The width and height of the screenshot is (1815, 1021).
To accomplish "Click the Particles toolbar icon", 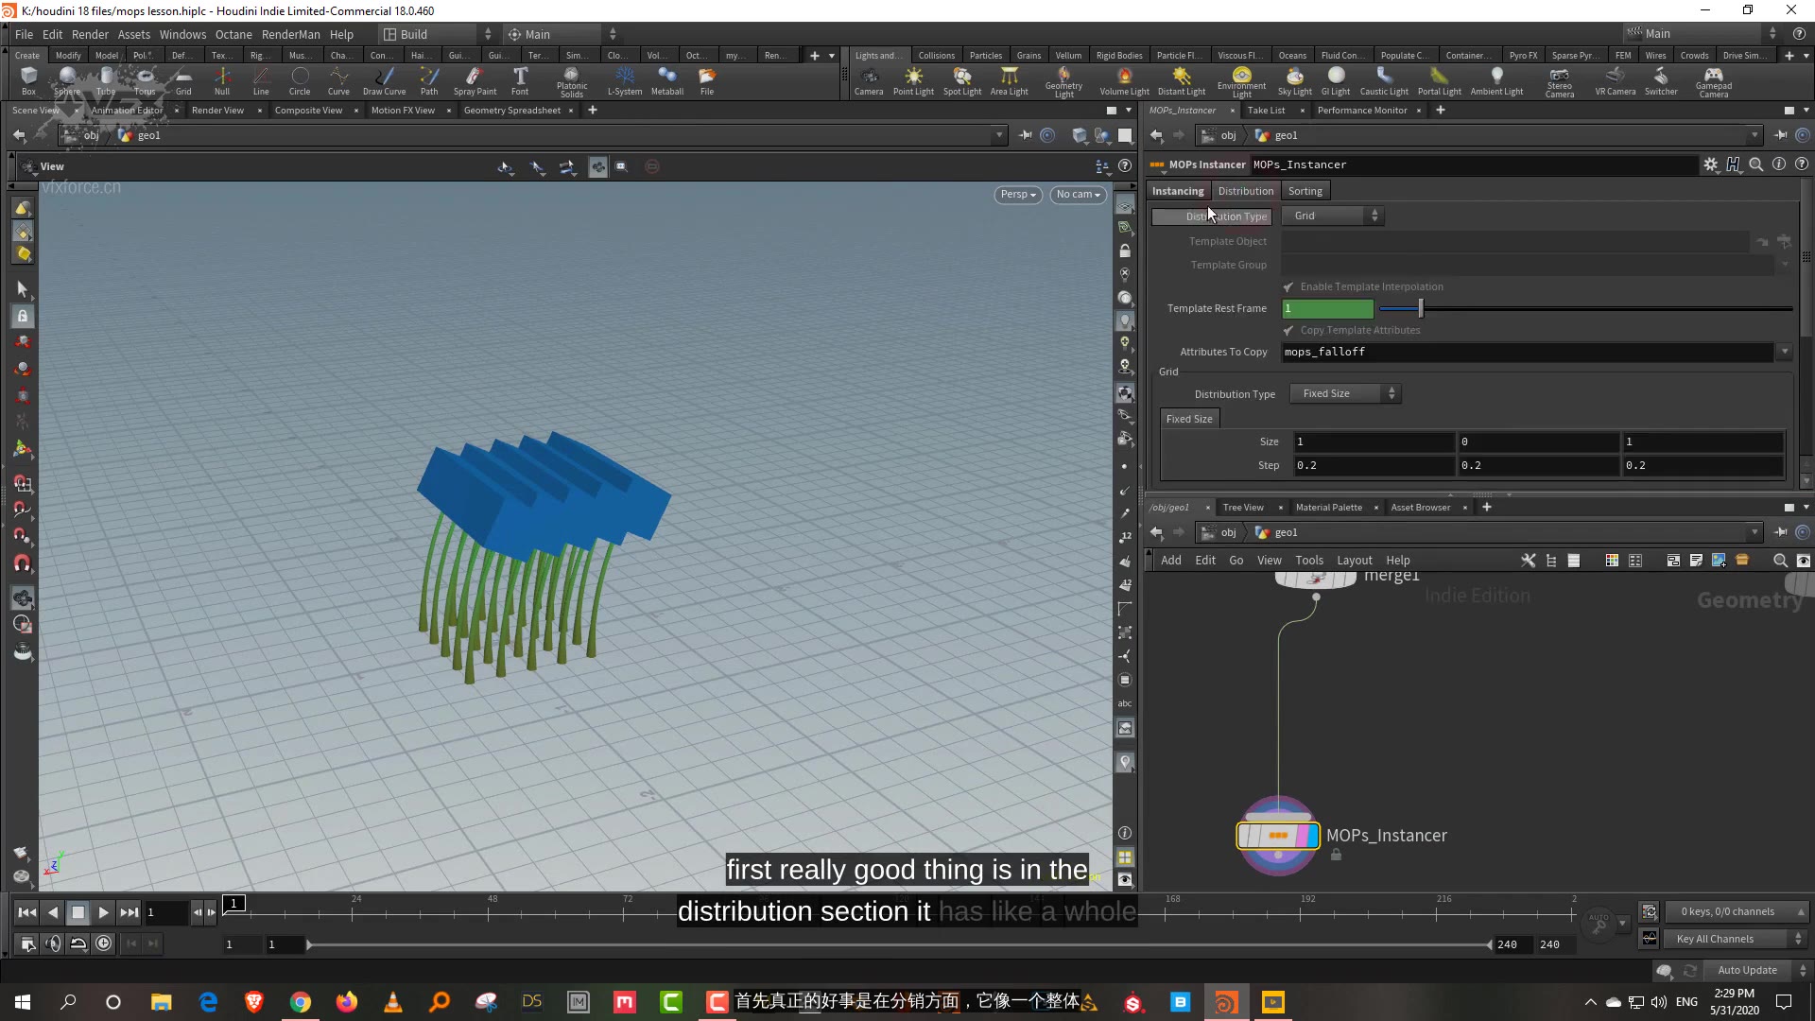I will (985, 55).
